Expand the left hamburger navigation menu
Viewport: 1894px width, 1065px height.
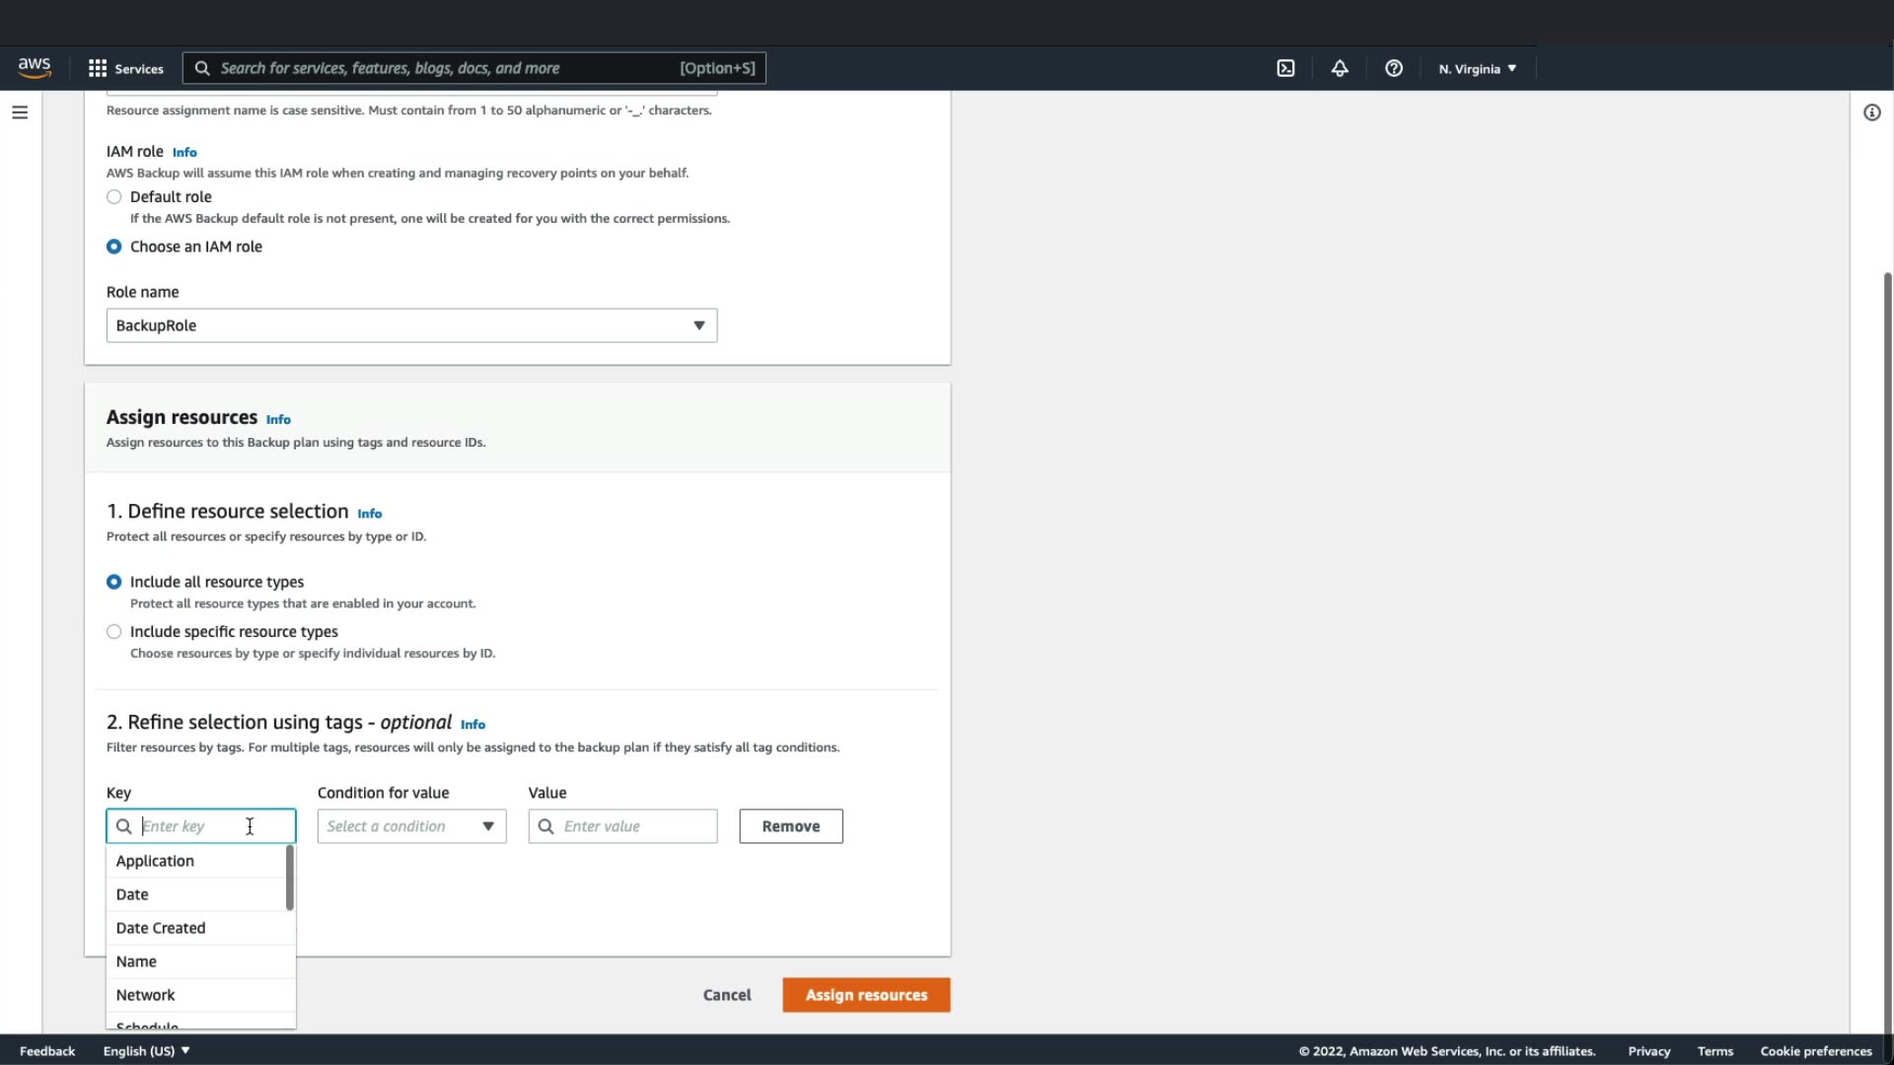point(20,112)
